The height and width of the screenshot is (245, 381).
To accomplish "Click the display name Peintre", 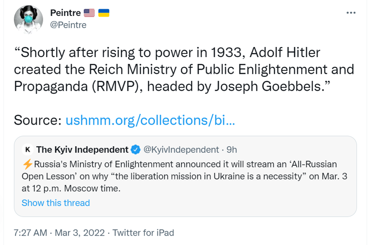I will click(x=65, y=13).
